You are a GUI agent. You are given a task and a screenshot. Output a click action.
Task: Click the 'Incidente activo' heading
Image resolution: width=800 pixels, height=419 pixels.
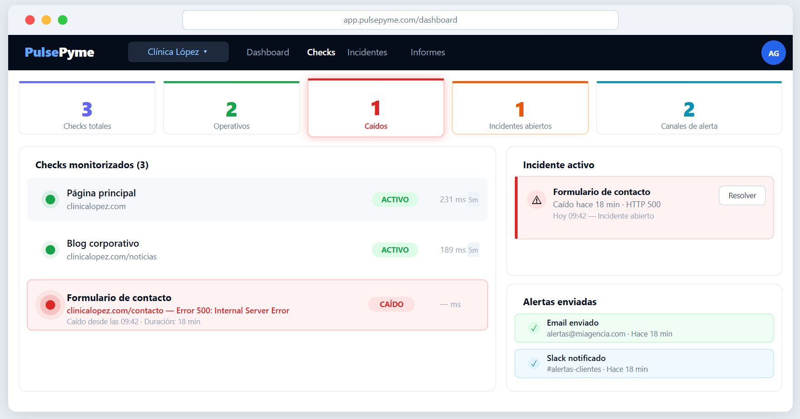(x=558, y=165)
